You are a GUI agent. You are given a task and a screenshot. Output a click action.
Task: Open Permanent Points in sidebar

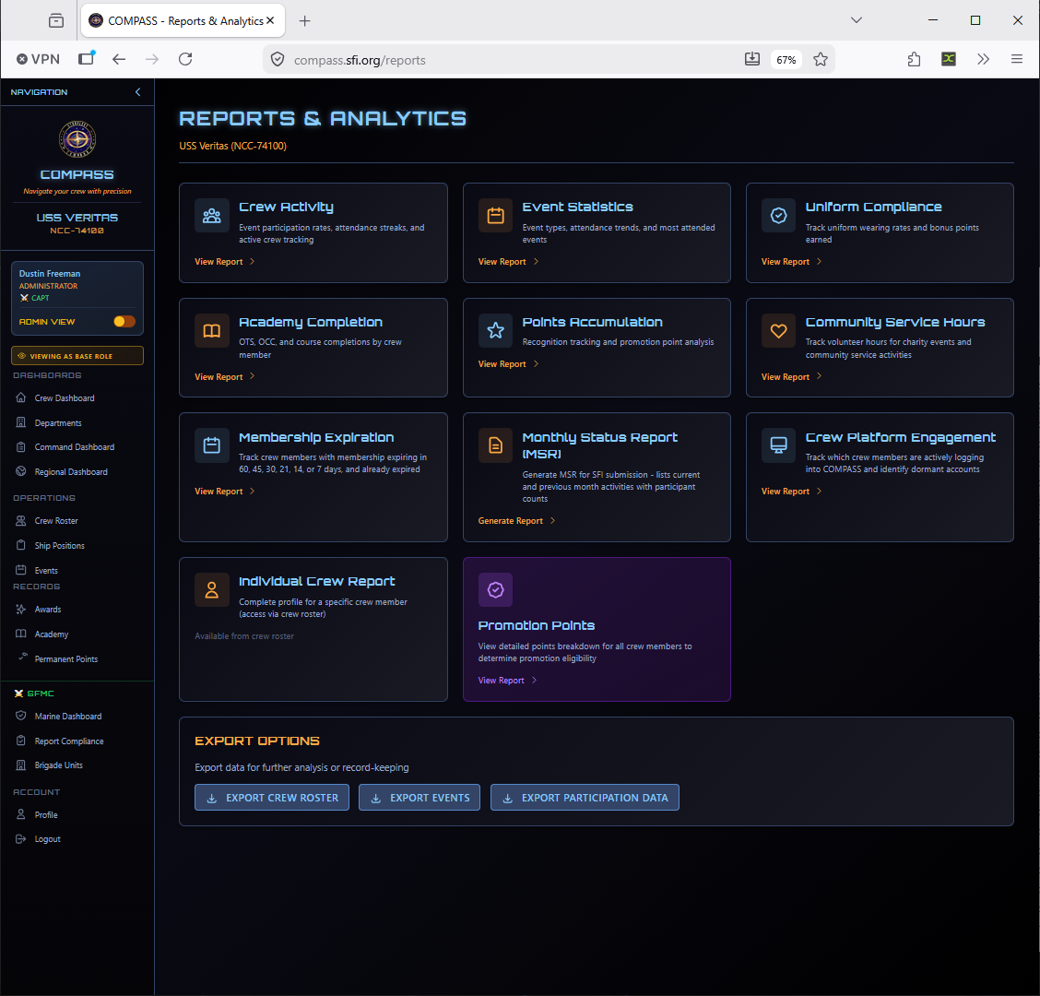pyautogui.click(x=66, y=658)
